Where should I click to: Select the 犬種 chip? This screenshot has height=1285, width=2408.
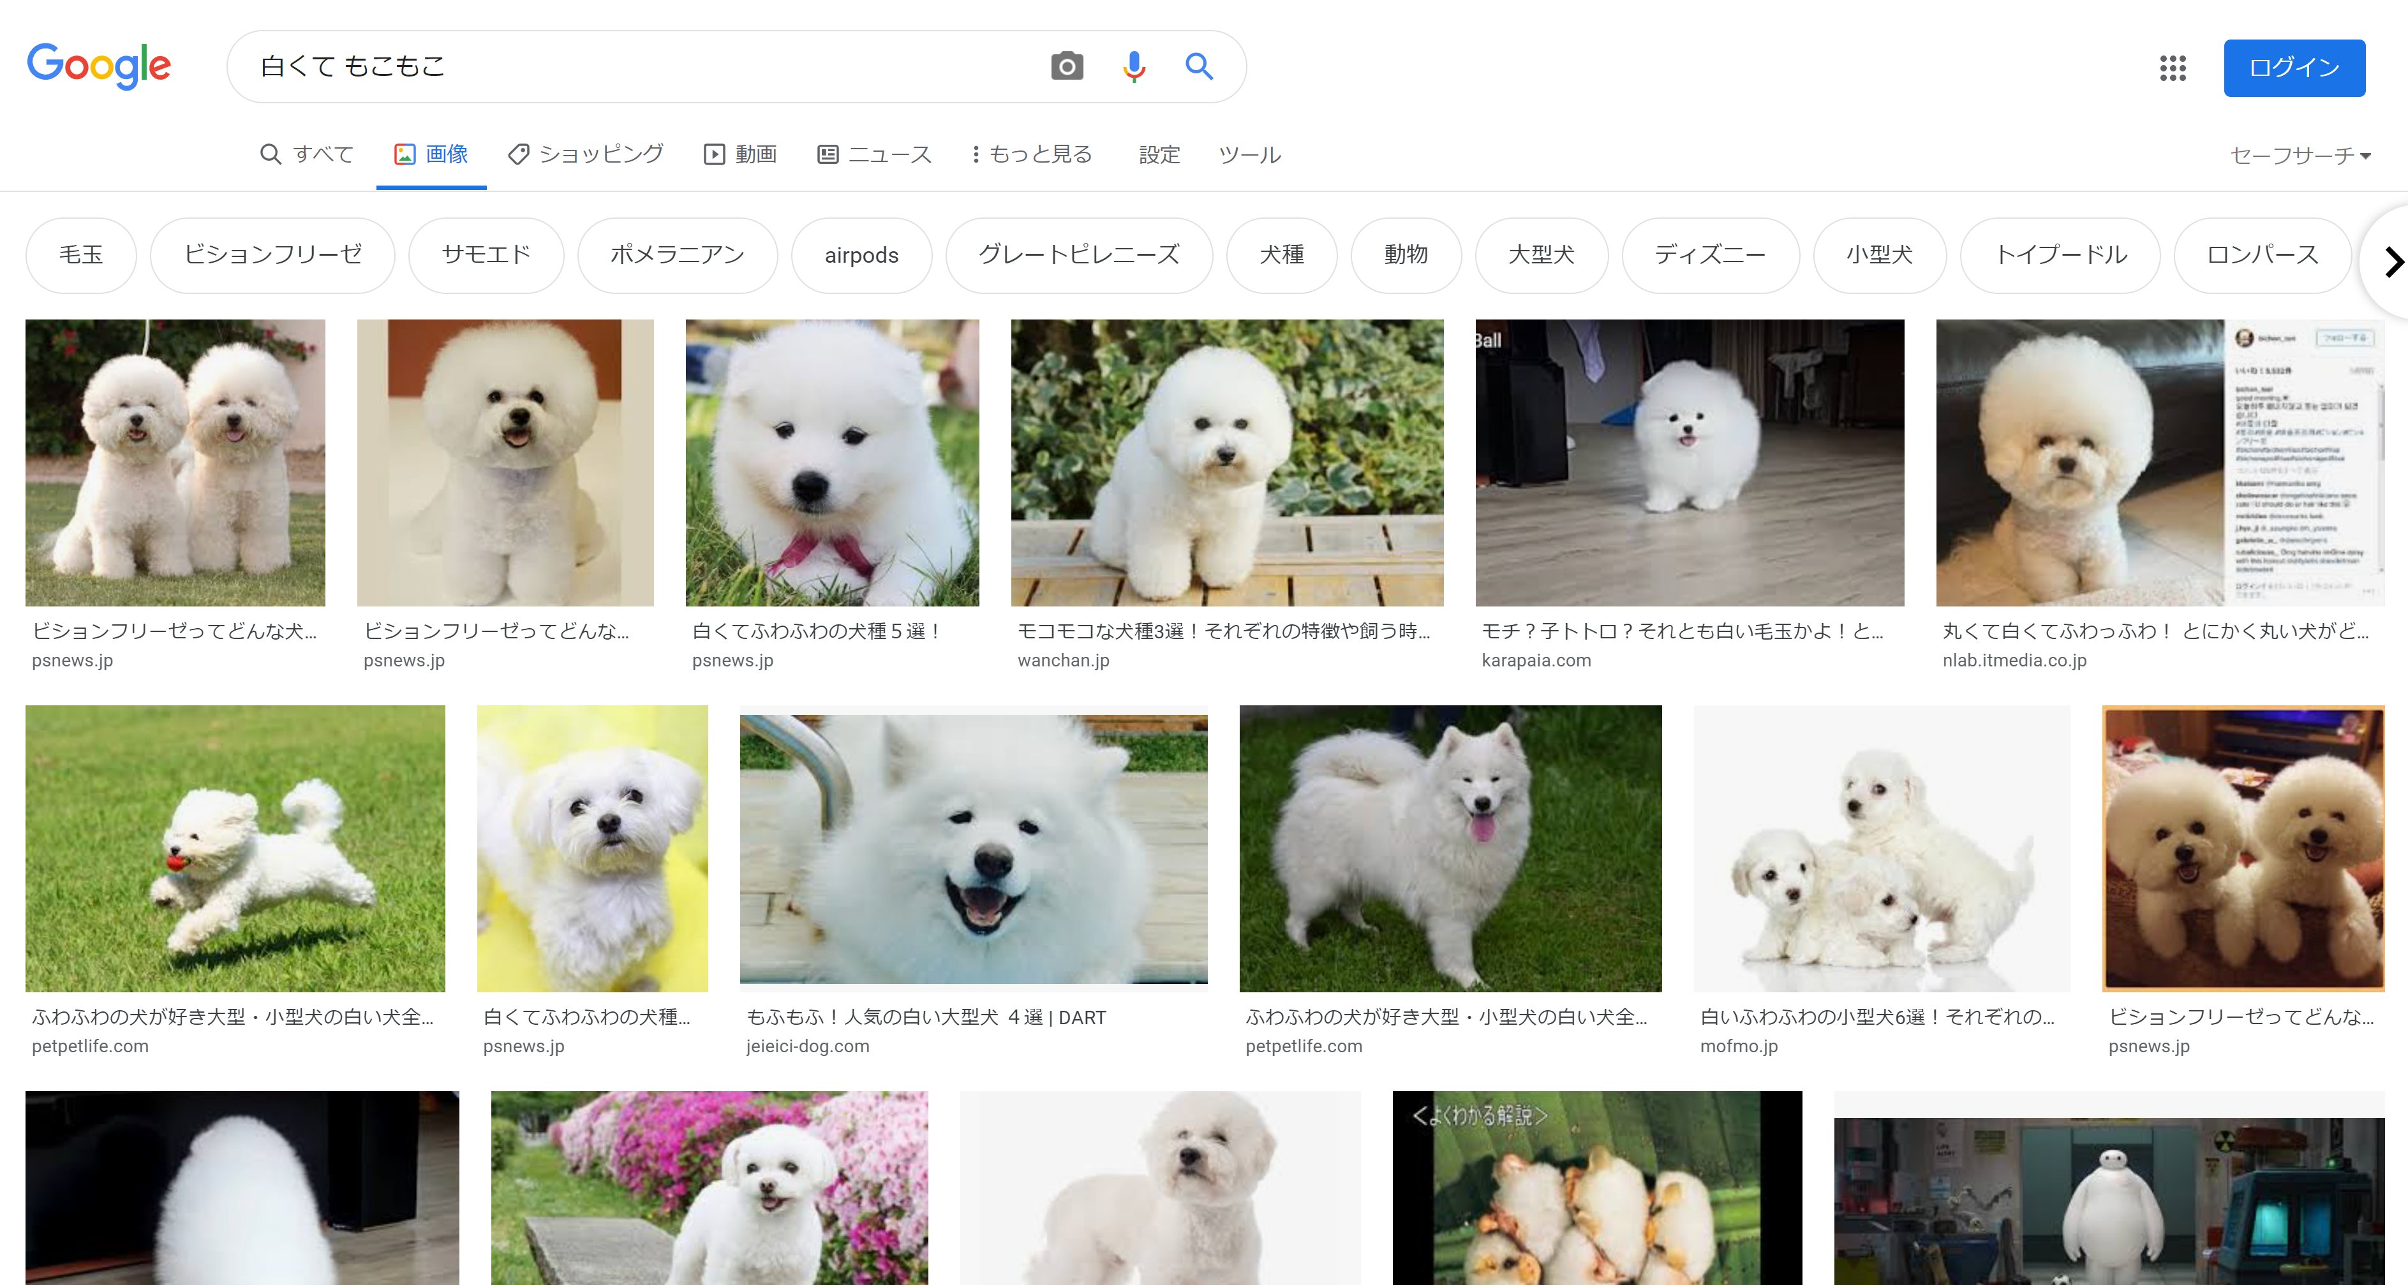click(1282, 255)
